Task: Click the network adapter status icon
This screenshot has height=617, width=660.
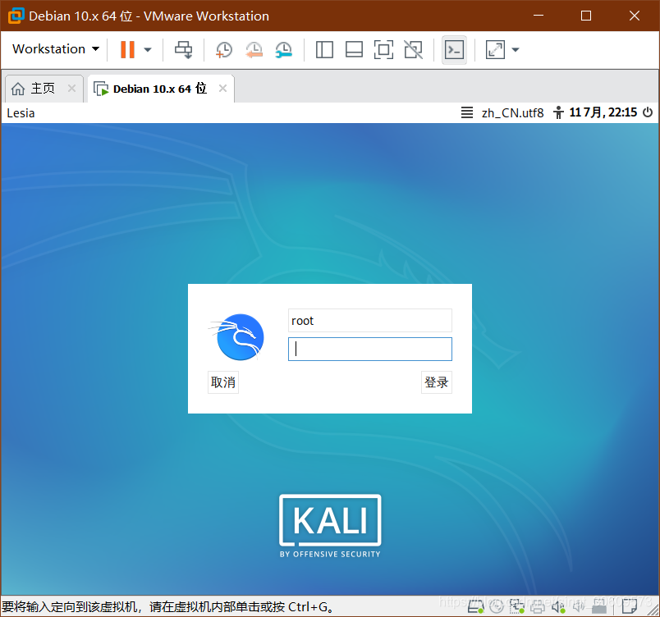Action: (517, 606)
